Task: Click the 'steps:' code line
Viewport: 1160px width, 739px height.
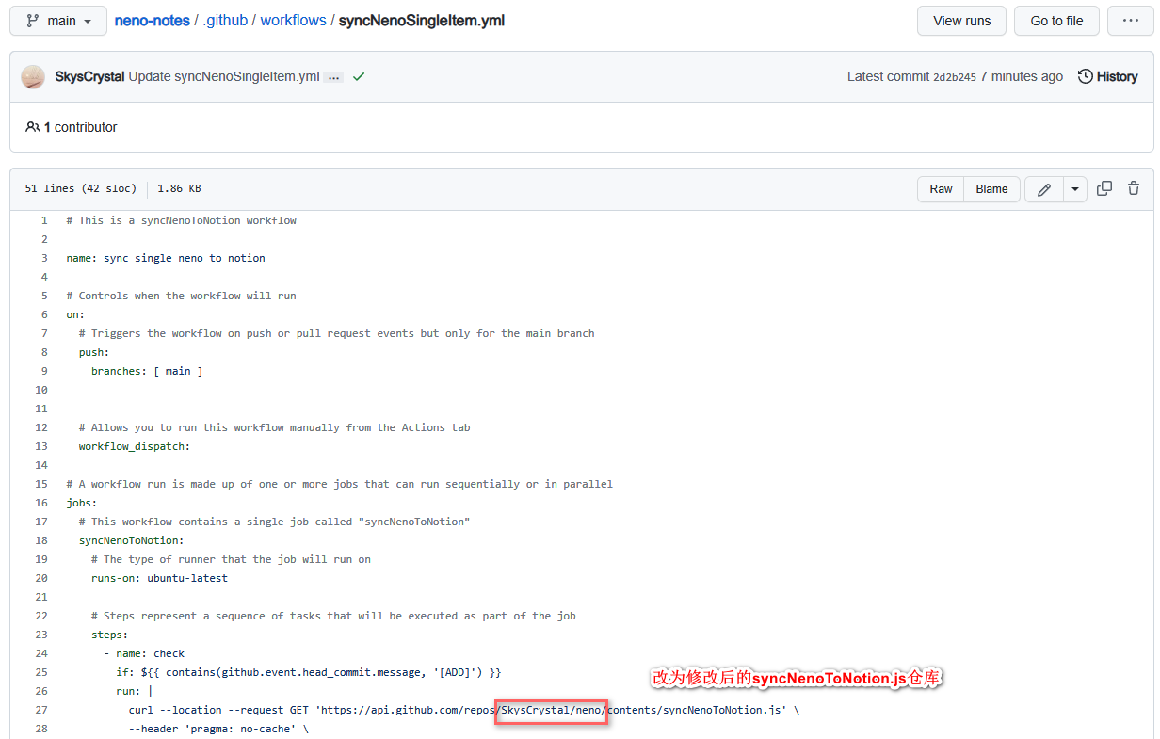Action: click(x=109, y=635)
